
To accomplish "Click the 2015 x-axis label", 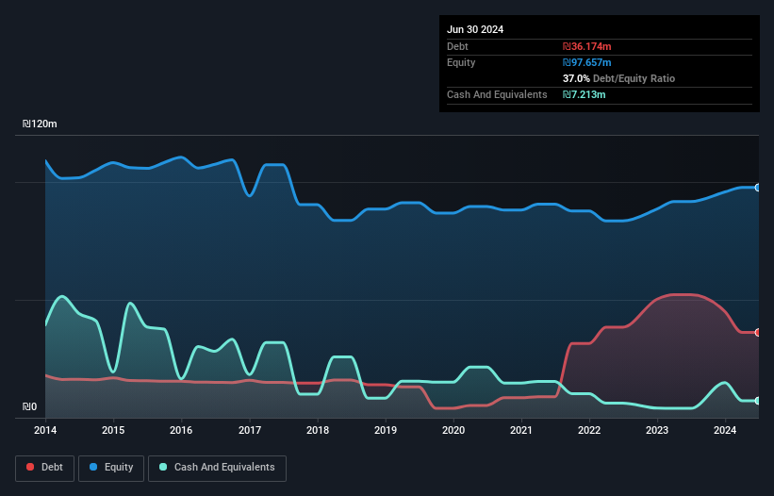I will pos(113,430).
